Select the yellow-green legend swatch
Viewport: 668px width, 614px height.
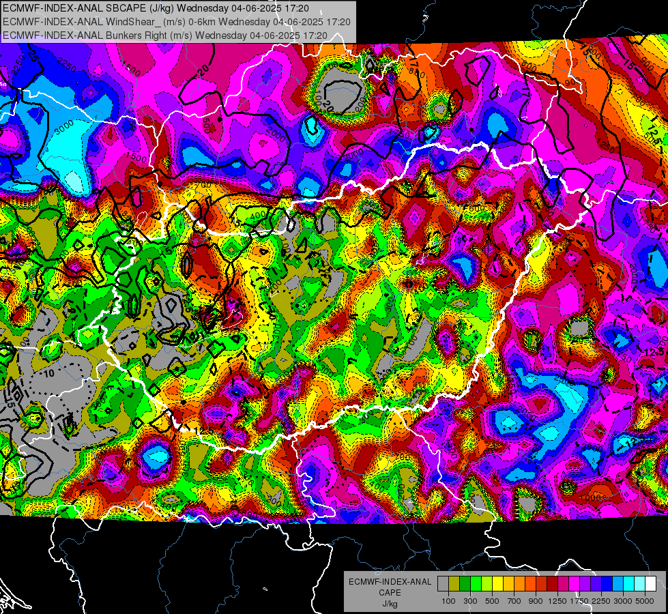(487, 584)
